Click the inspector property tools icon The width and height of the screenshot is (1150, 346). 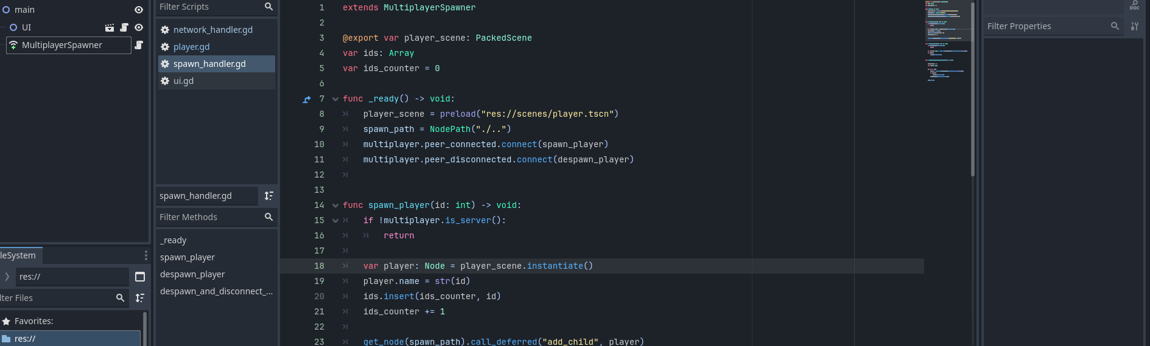(x=1134, y=26)
